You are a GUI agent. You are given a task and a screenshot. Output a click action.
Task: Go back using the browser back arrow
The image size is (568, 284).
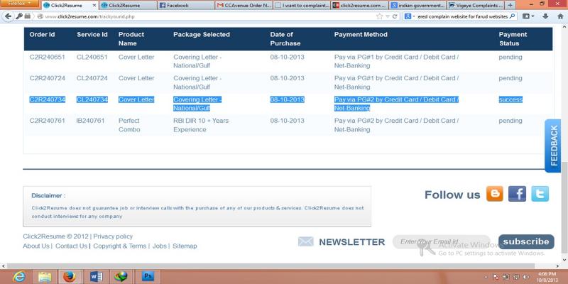coord(8,16)
